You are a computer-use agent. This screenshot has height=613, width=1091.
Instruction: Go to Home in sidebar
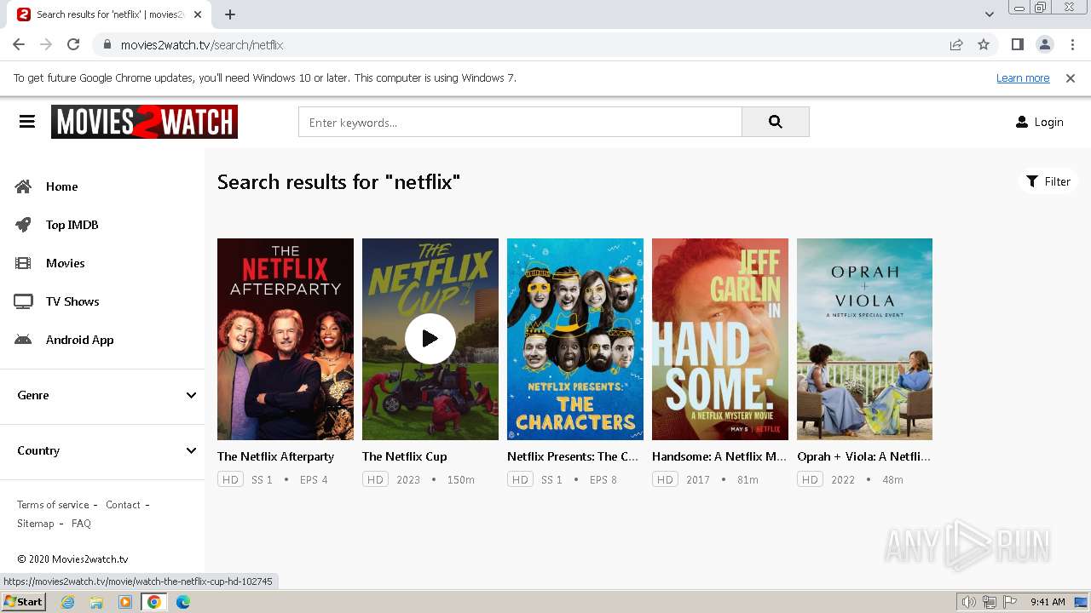point(61,186)
